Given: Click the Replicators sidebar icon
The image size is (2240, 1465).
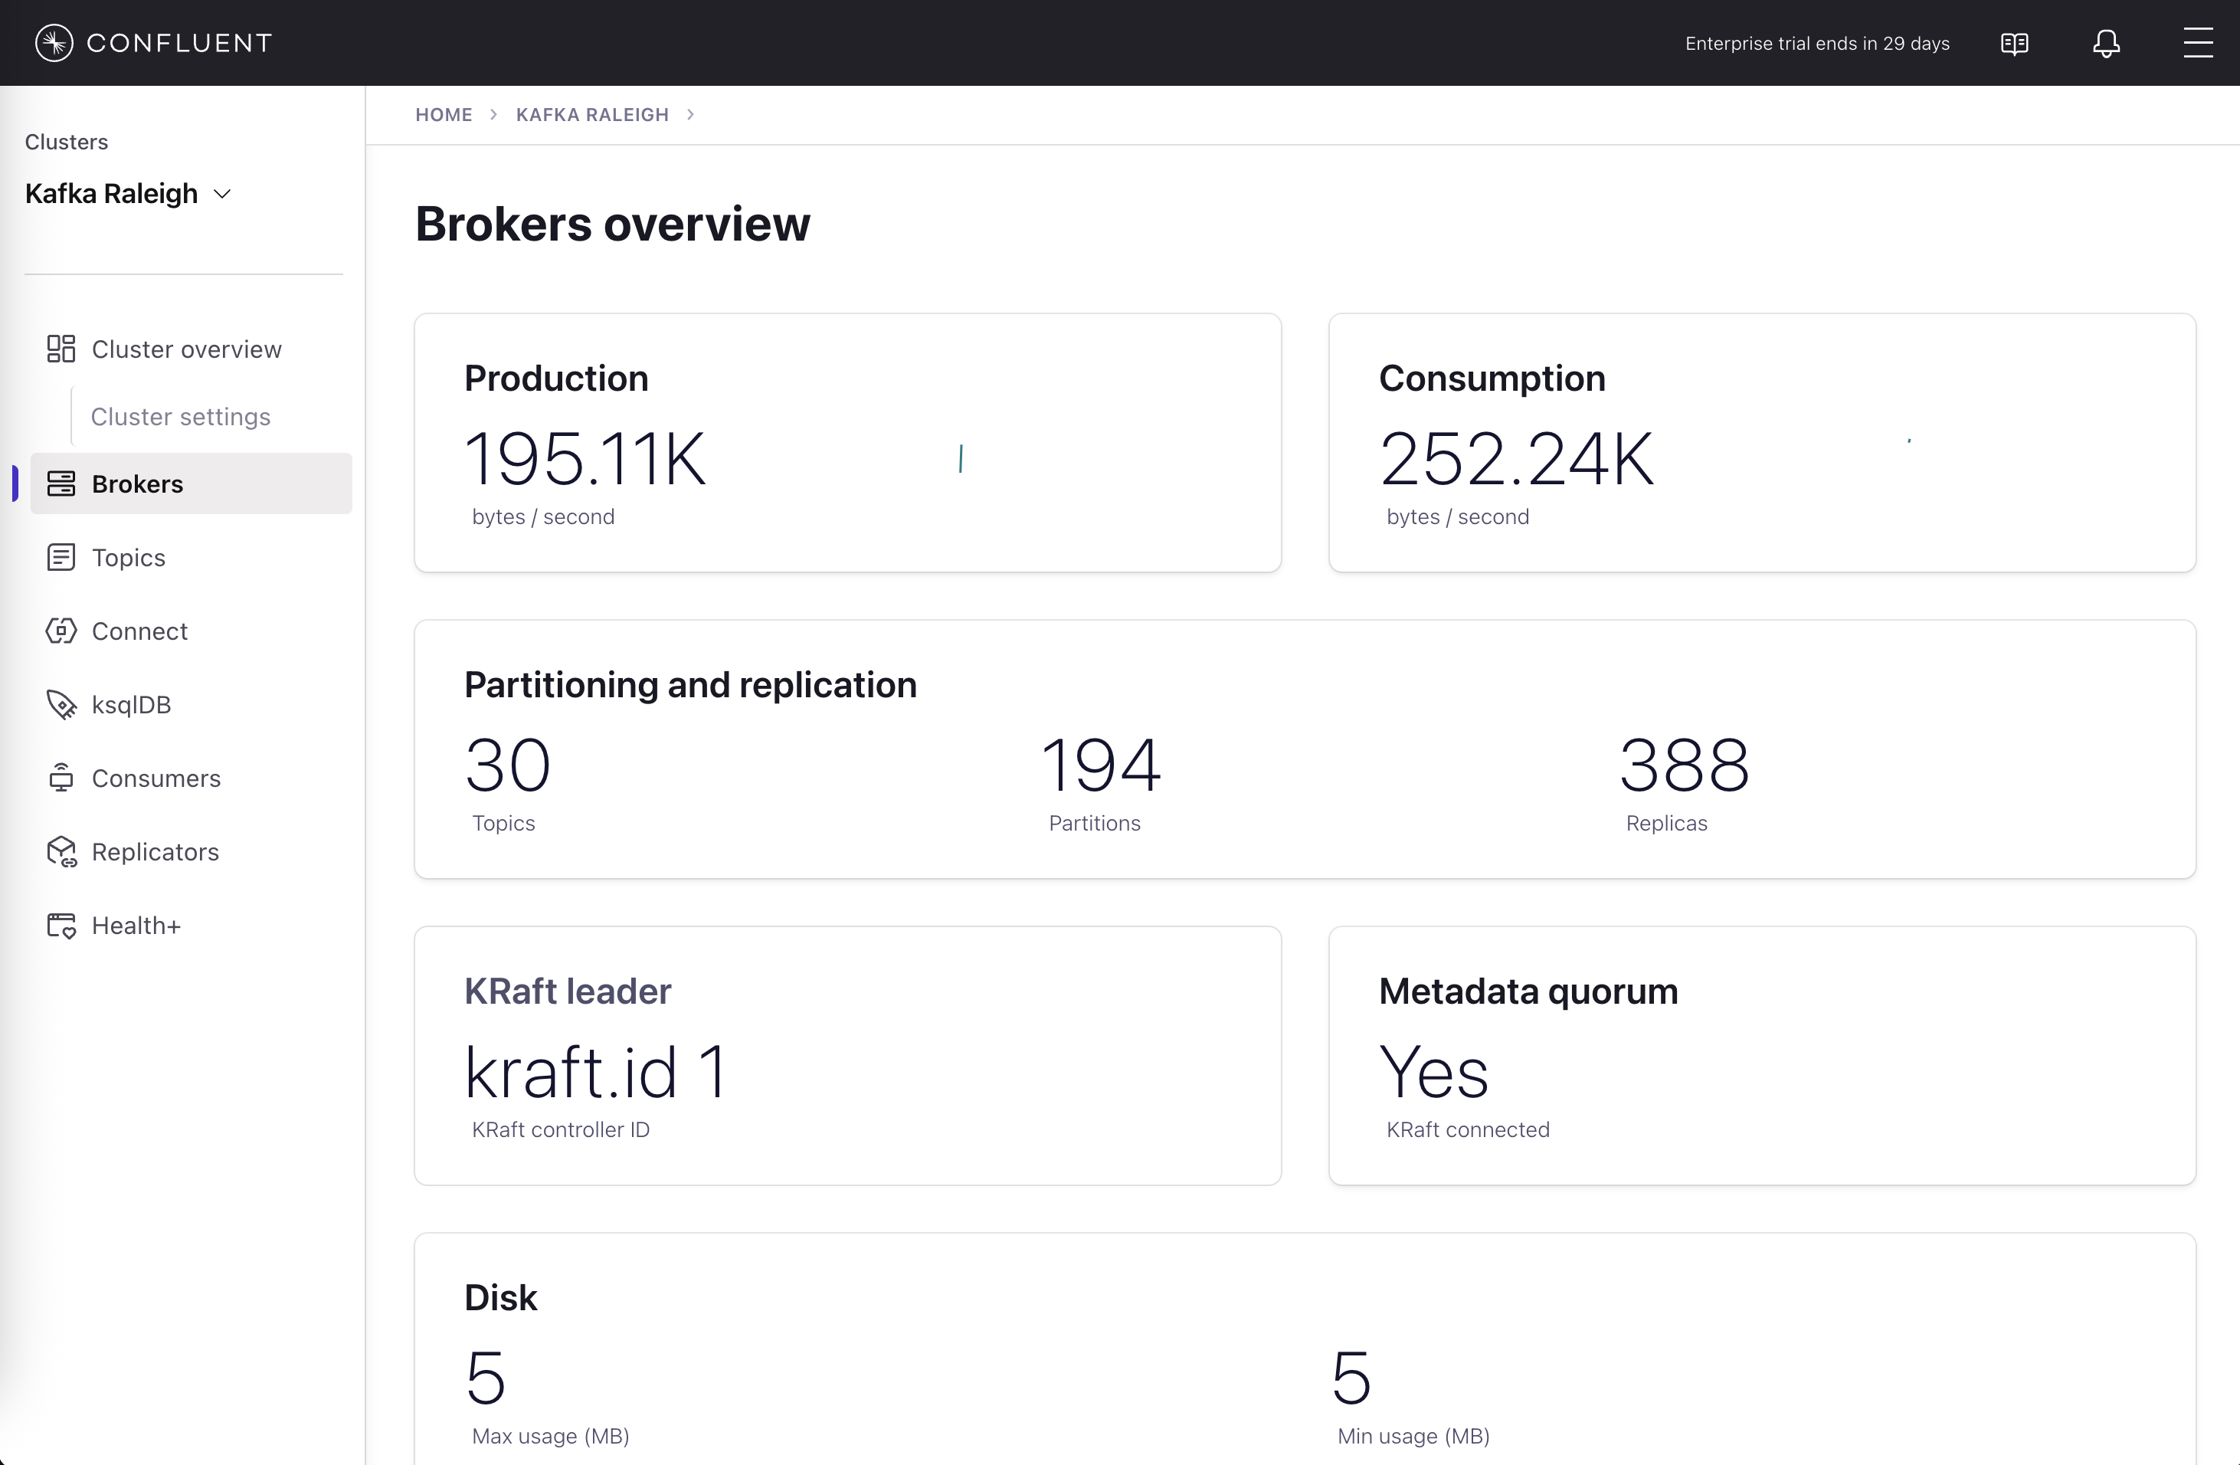Looking at the screenshot, I should tap(61, 852).
